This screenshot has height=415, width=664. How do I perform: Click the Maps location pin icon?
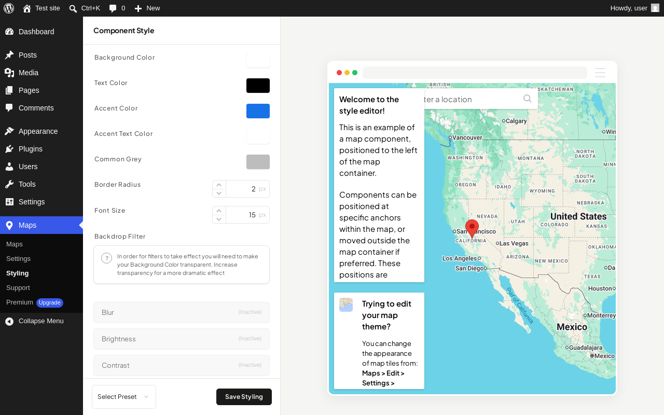[9, 225]
